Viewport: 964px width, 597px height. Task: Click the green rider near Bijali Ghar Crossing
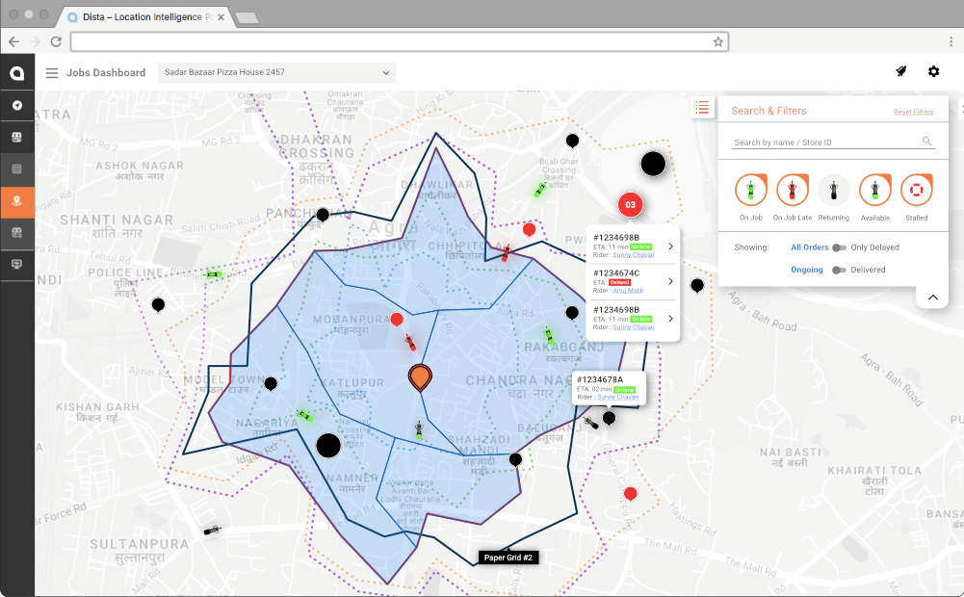coord(540,190)
